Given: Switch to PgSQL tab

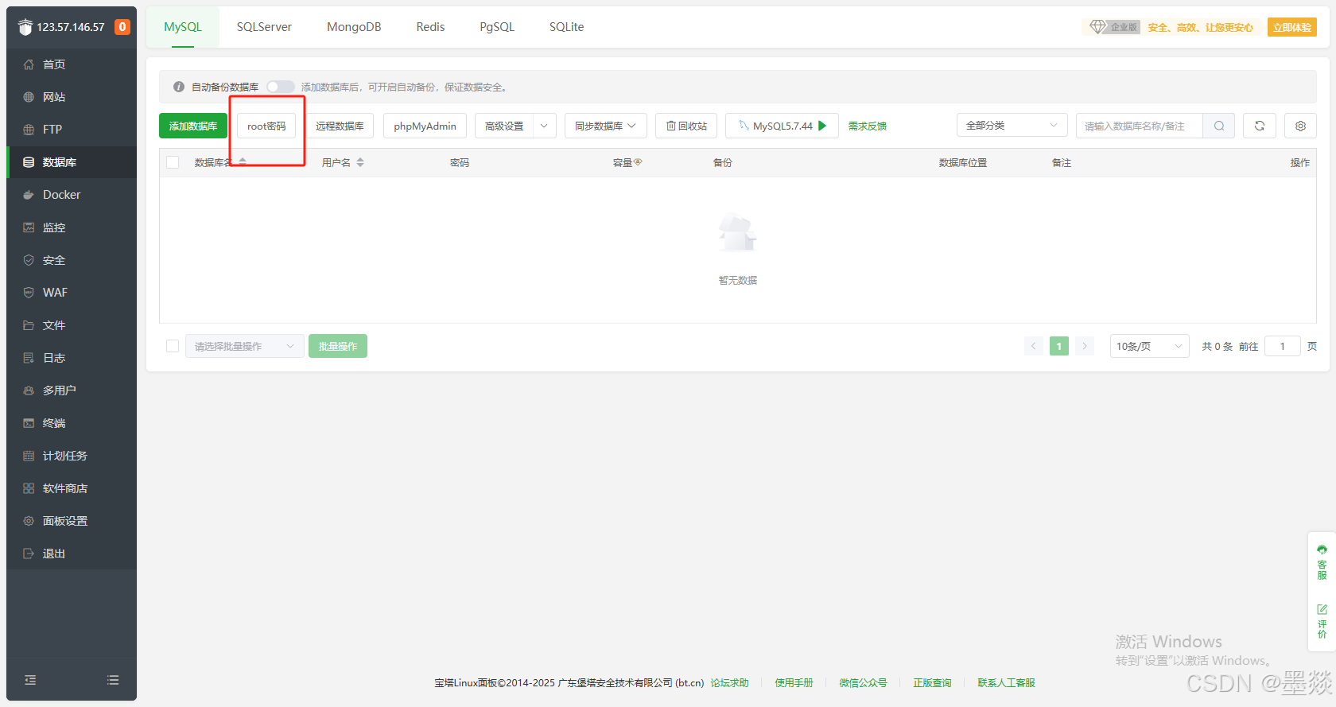Looking at the screenshot, I should pyautogui.click(x=497, y=27).
